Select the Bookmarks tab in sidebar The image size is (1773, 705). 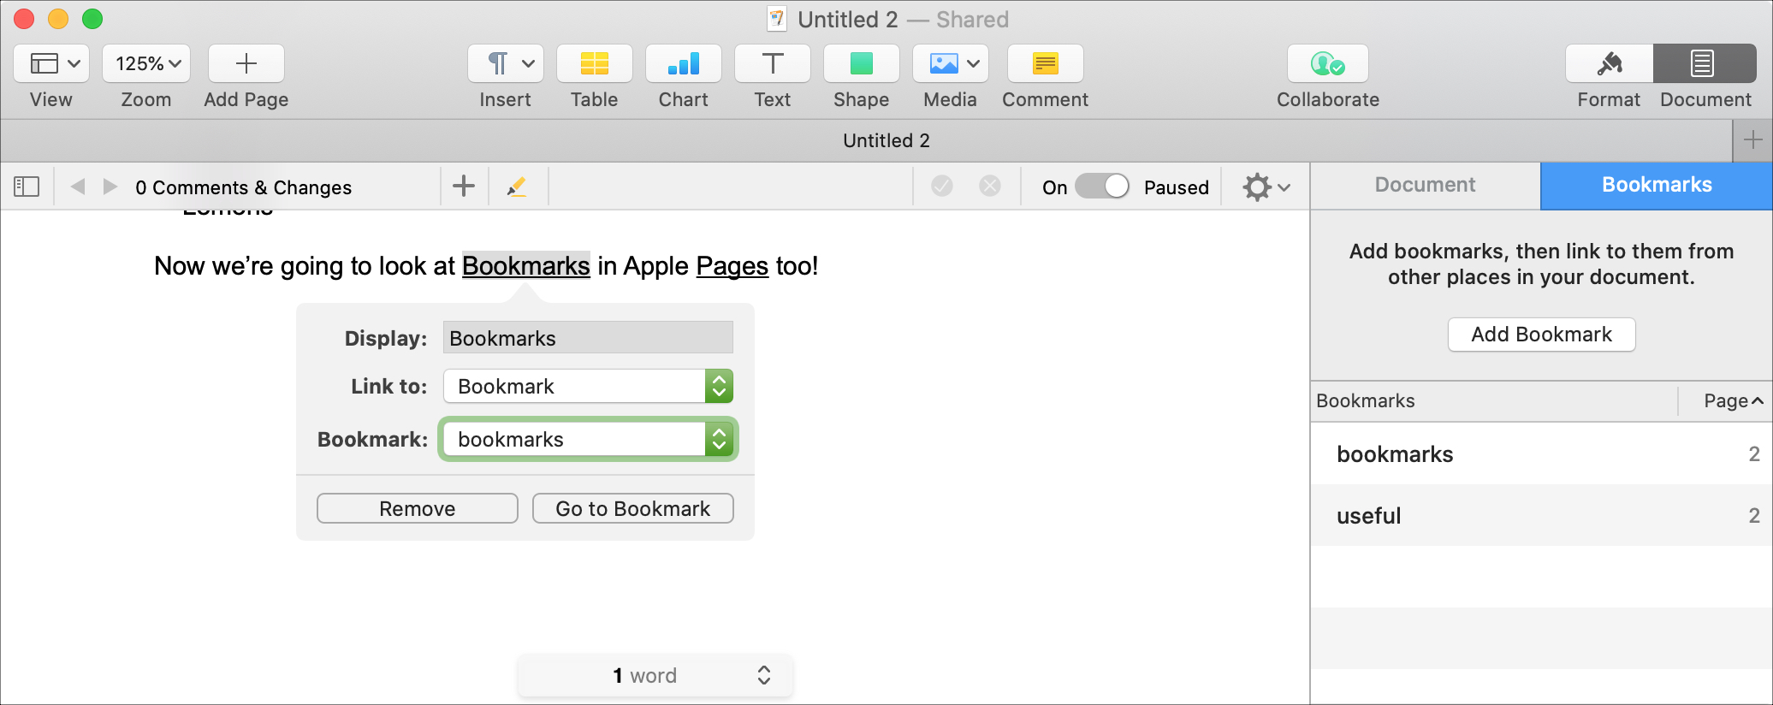[x=1657, y=185]
